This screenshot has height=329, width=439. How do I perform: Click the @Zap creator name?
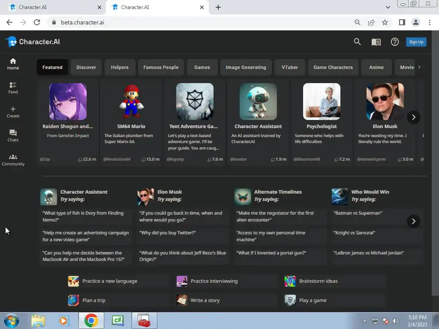coord(45,159)
